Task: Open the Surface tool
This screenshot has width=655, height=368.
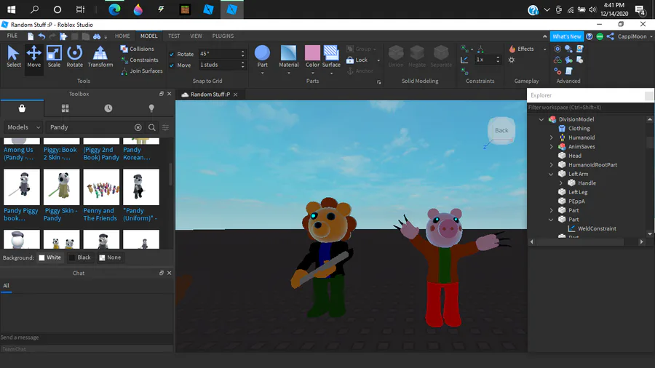Action: click(x=331, y=56)
